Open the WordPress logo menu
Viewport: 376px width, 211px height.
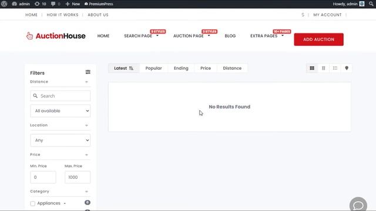click(4, 4)
